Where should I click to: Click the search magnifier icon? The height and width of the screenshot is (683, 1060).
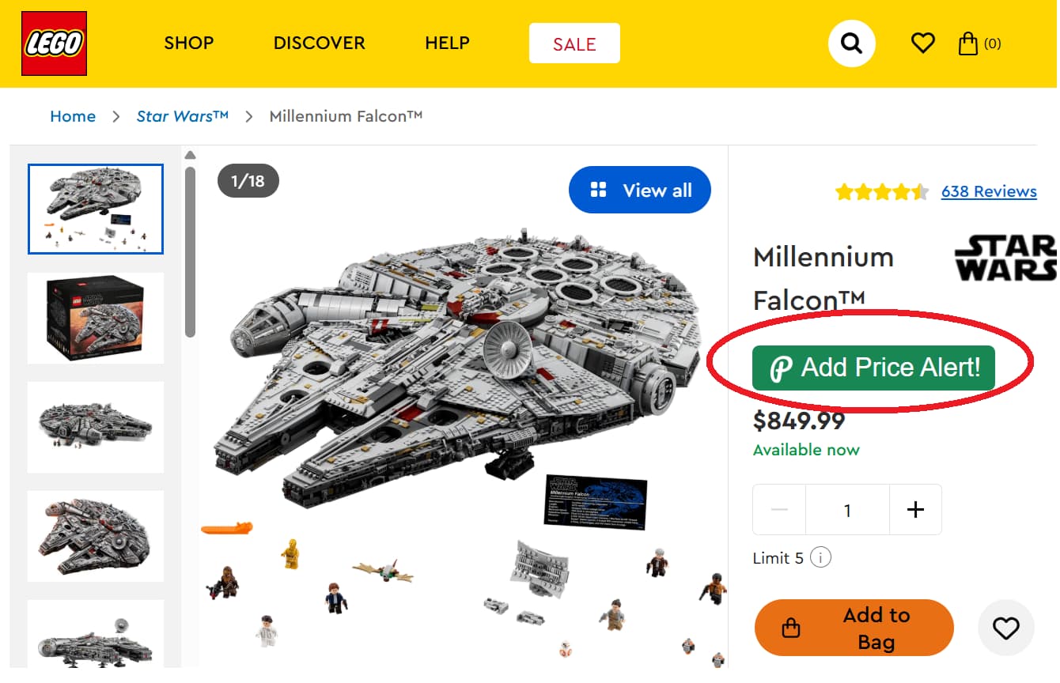tap(851, 43)
